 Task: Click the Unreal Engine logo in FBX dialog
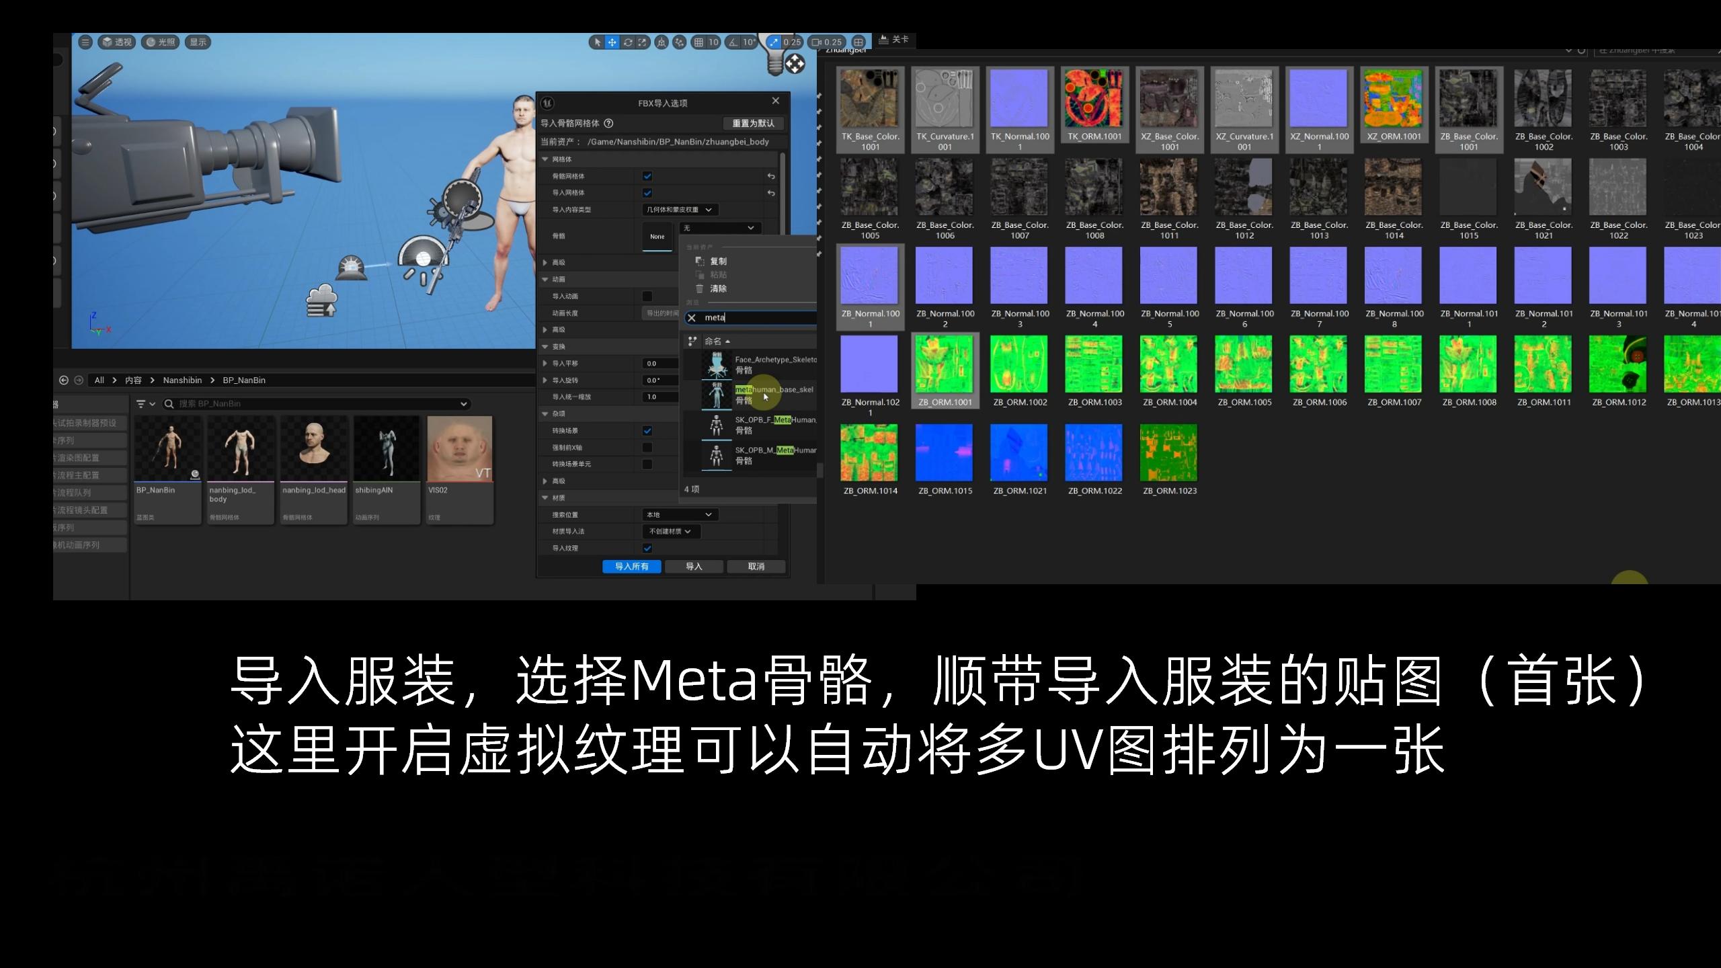coord(547,103)
